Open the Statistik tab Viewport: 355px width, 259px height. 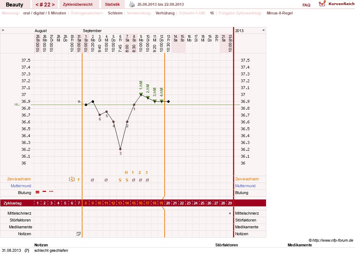coord(112,5)
